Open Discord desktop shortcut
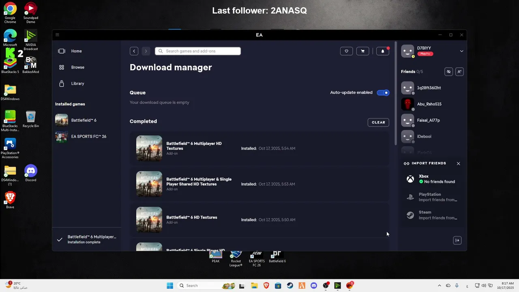519x292 pixels. coord(31,173)
